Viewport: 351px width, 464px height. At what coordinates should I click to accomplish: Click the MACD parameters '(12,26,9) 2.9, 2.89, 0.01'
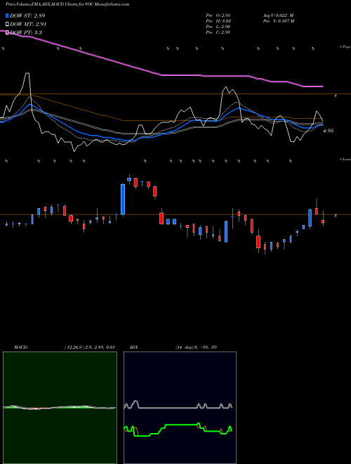pyautogui.click(x=89, y=347)
